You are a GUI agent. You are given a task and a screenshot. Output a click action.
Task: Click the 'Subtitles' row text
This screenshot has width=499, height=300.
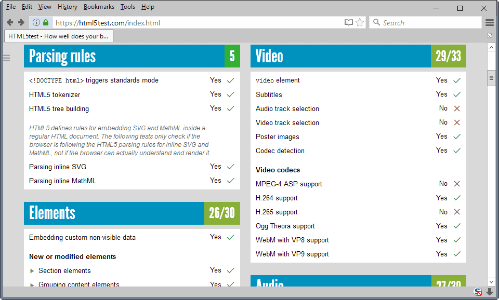(269, 94)
